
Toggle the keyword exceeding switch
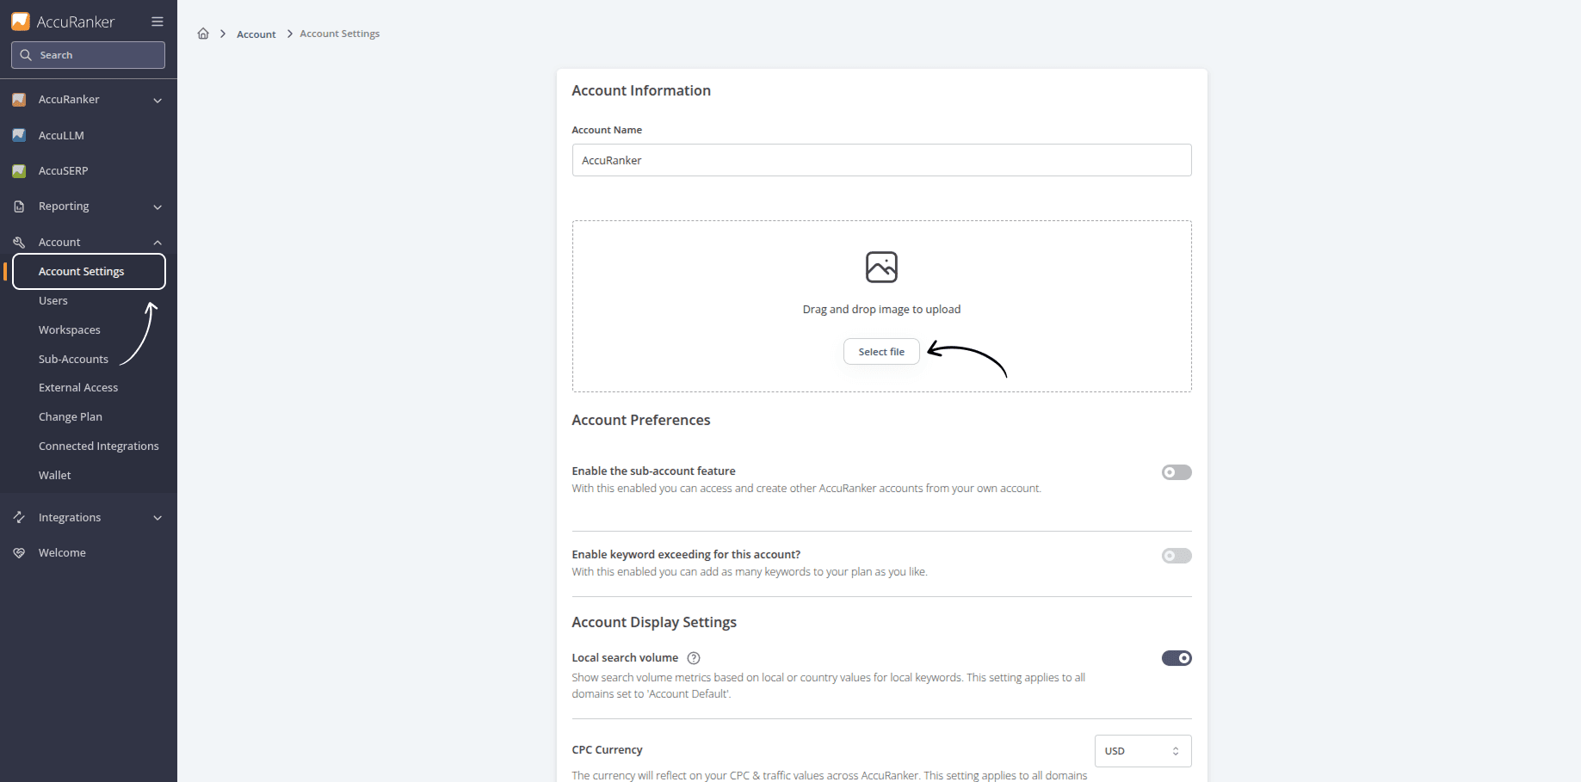(x=1176, y=556)
